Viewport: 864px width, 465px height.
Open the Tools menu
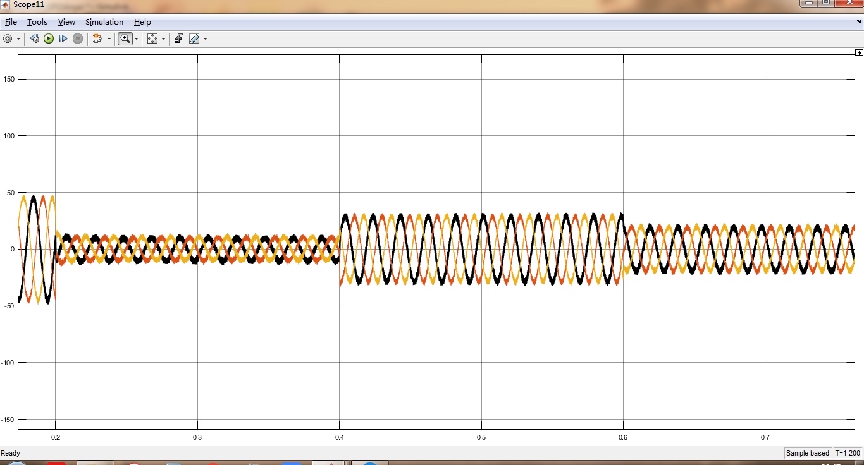click(37, 22)
